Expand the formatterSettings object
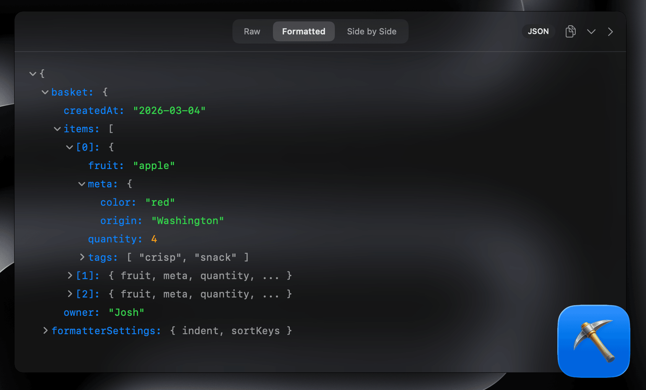This screenshot has height=390, width=646. tap(45, 330)
